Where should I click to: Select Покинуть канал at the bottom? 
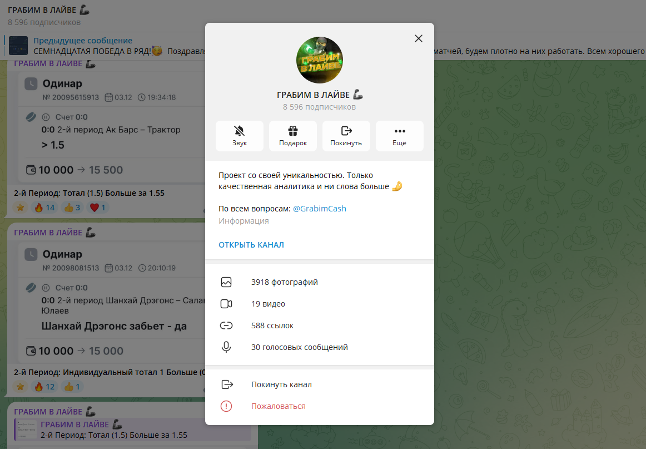click(319, 384)
